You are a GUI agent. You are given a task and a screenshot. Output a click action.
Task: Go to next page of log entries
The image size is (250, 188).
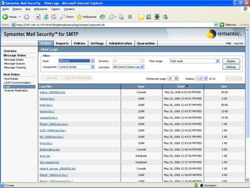click(x=236, y=79)
